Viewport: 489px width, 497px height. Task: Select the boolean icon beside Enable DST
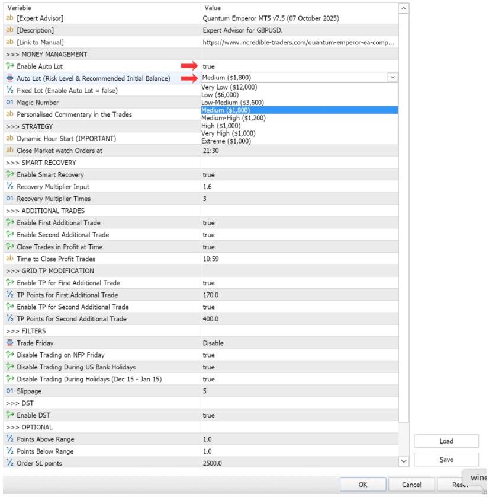click(10, 415)
